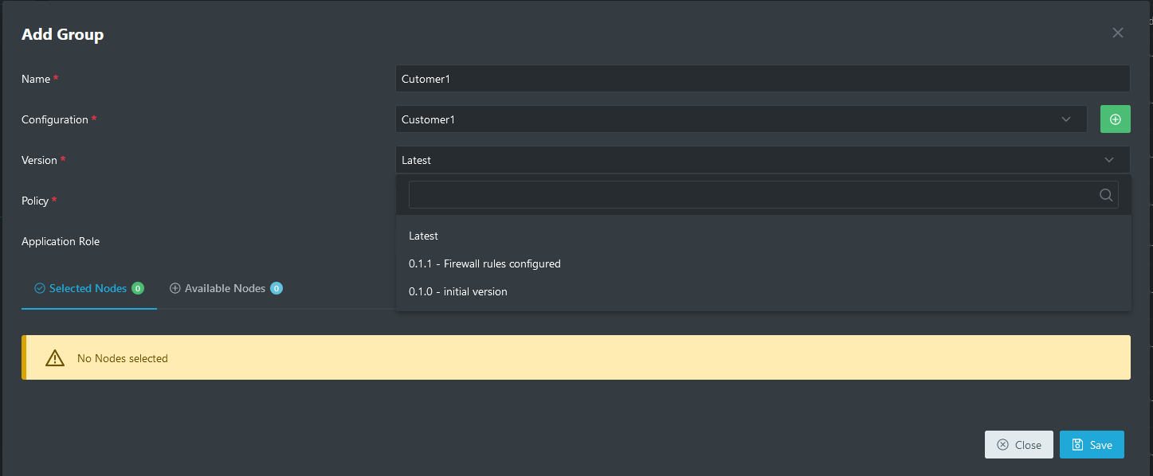Click the plus-circle icon on Available Nodes

[175, 288]
